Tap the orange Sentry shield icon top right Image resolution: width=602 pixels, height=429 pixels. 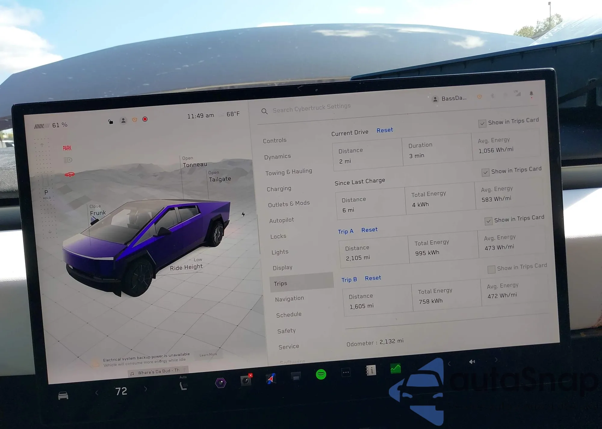pos(479,97)
